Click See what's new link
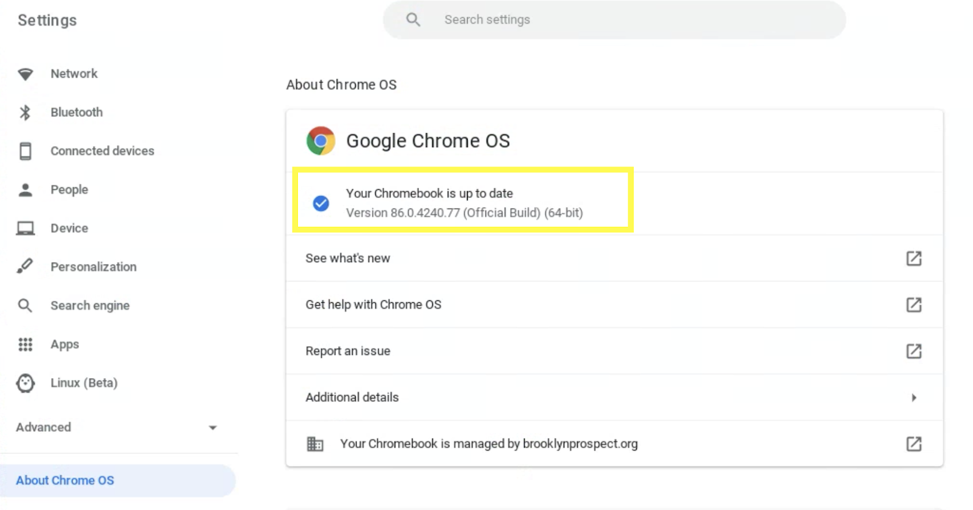The width and height of the screenshot is (973, 510). point(348,258)
